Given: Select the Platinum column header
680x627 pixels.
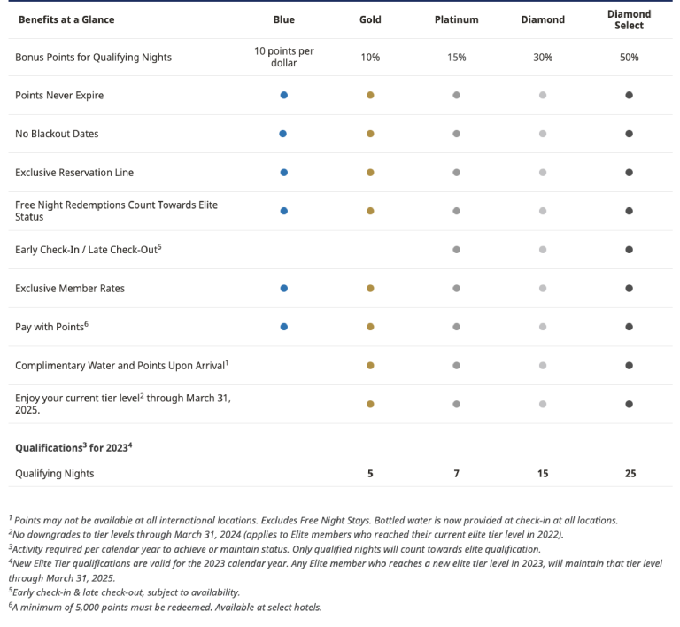Looking at the screenshot, I should 456,19.
